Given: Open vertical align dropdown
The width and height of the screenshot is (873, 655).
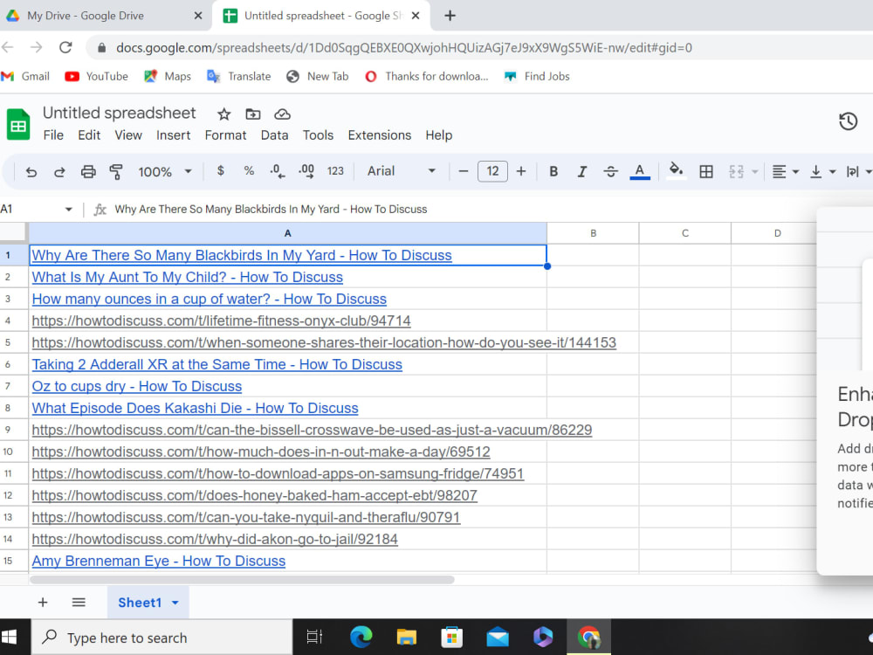Looking at the screenshot, I should tap(823, 171).
